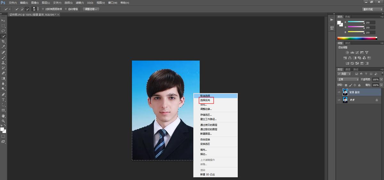Open the '正常' blend mode dropdown
384x180 pixels.
coord(348,79)
